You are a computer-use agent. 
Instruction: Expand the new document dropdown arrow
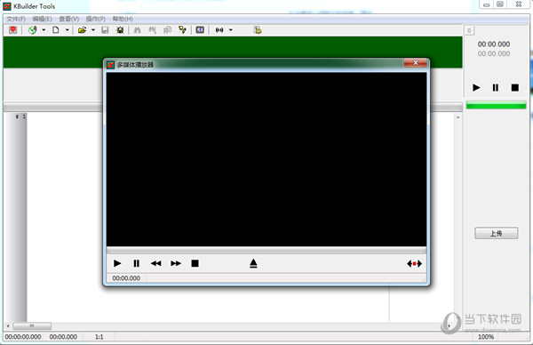tap(67, 30)
